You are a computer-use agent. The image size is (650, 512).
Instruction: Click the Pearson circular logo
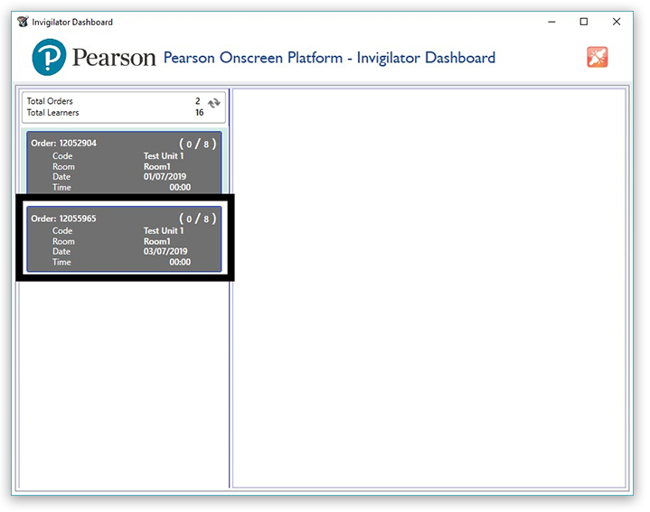point(49,58)
